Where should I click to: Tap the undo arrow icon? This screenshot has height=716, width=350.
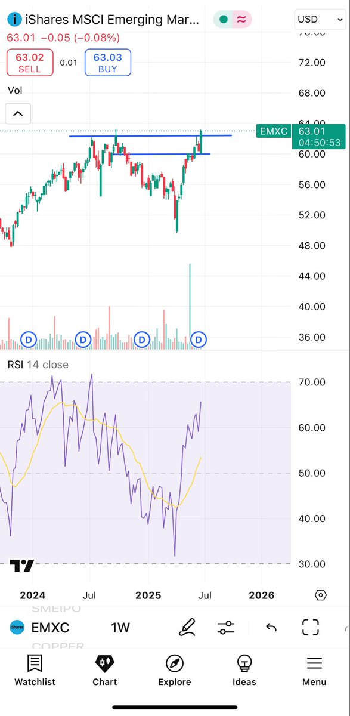271,628
